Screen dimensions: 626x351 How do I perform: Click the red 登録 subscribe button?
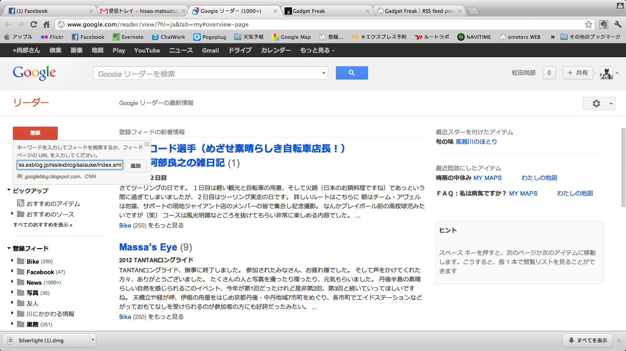[35, 133]
